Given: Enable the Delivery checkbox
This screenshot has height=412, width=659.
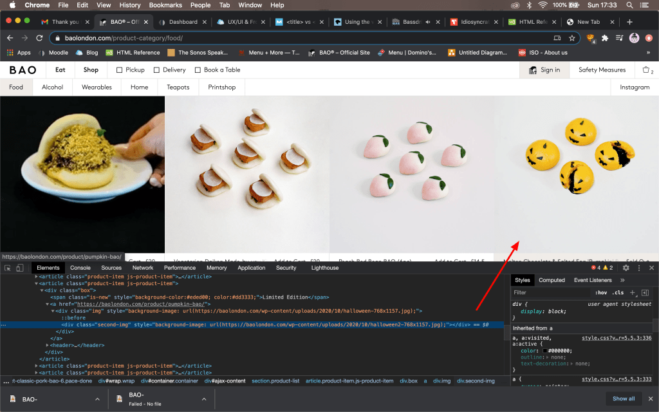Looking at the screenshot, I should pyautogui.click(x=157, y=70).
